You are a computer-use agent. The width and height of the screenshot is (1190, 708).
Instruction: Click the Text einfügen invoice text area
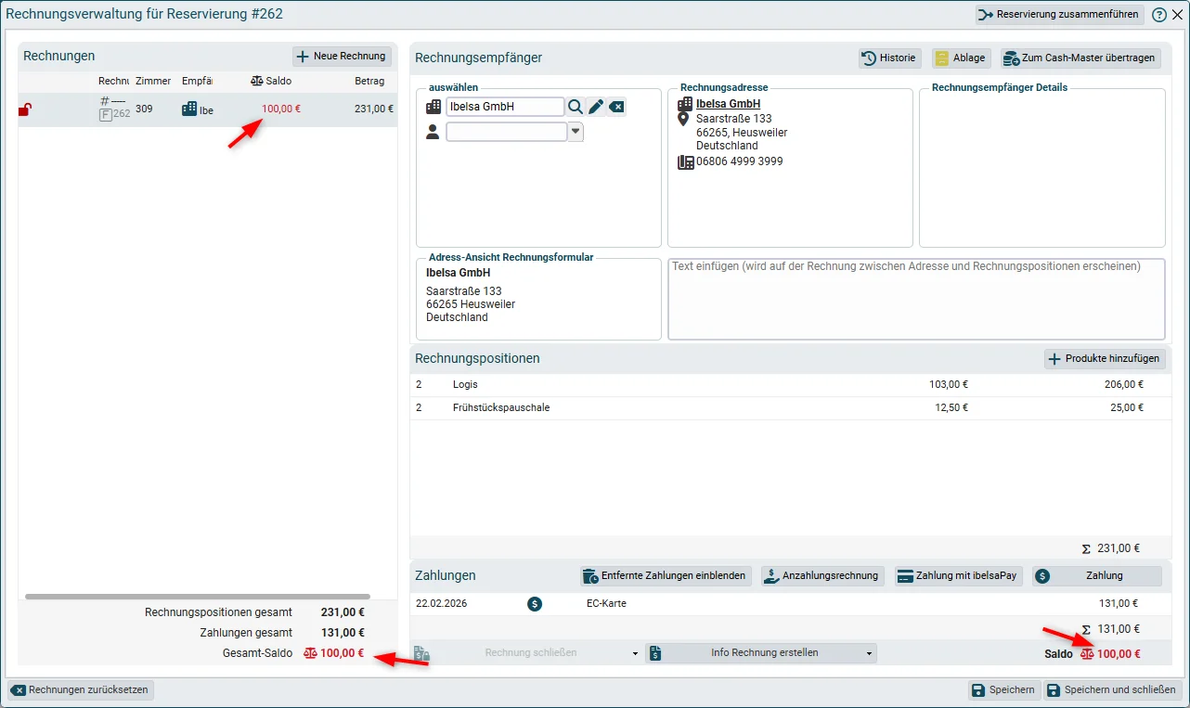tap(916, 299)
